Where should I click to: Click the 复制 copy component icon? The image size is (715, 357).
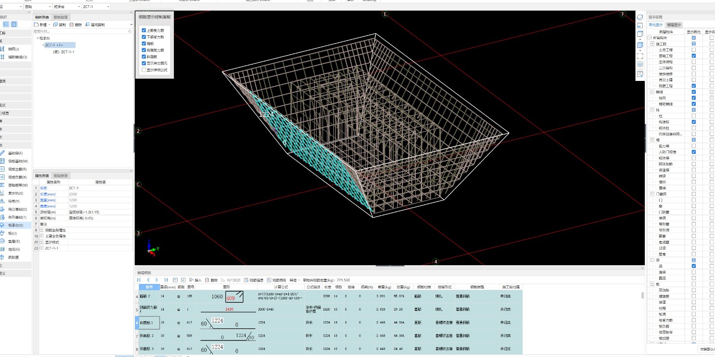click(x=55, y=25)
